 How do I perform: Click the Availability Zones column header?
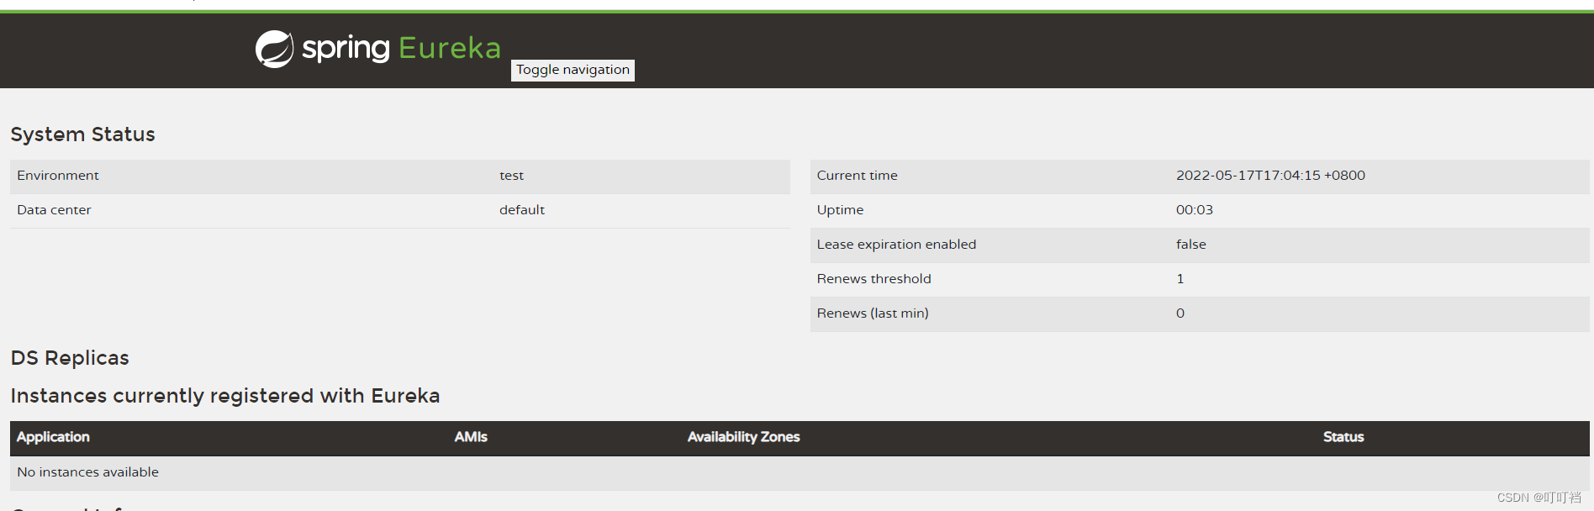tap(743, 437)
